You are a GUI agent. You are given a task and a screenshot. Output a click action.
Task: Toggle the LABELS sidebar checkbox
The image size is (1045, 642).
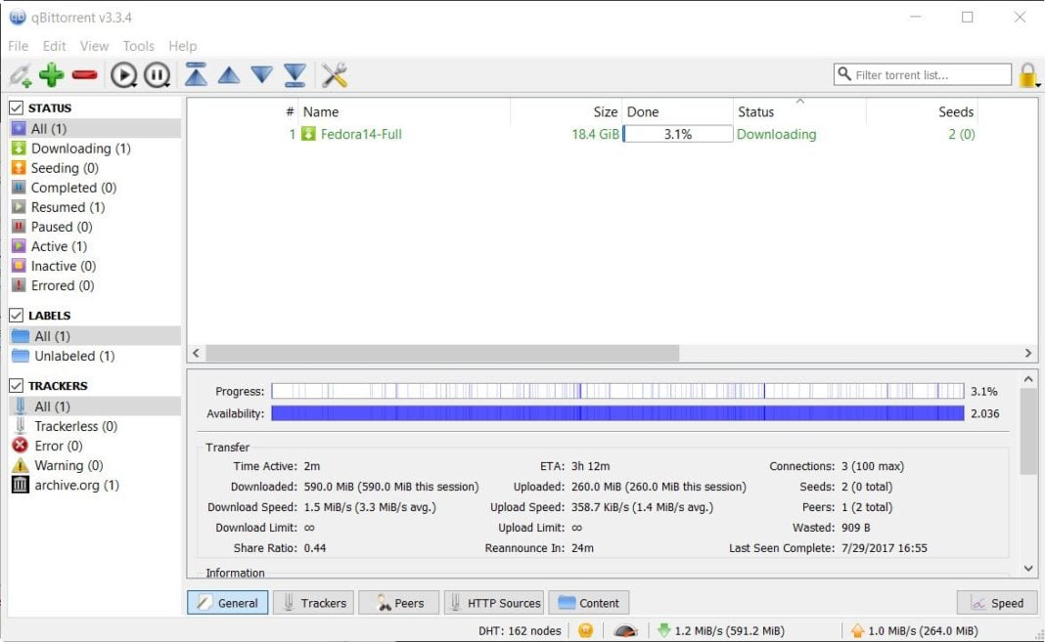point(14,315)
